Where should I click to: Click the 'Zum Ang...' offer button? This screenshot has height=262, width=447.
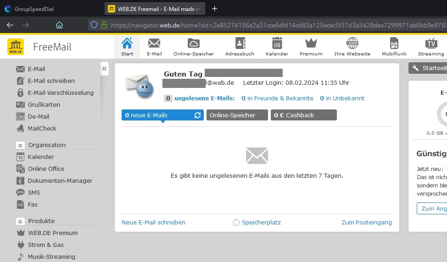(432, 208)
